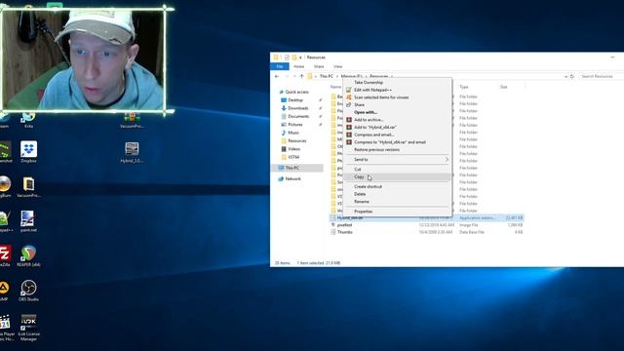The width and height of the screenshot is (624, 351).
Task: Click the Media Player Classic desktop icon
Action: click(6, 328)
